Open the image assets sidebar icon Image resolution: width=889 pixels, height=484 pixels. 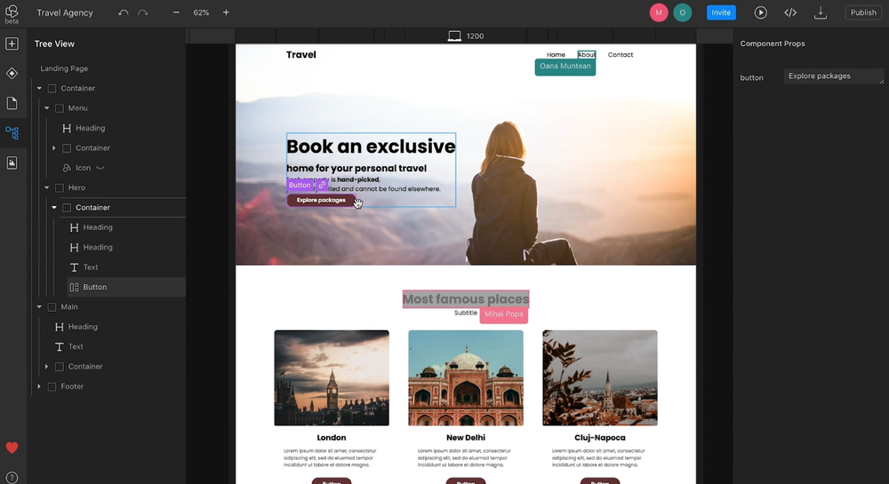point(12,163)
